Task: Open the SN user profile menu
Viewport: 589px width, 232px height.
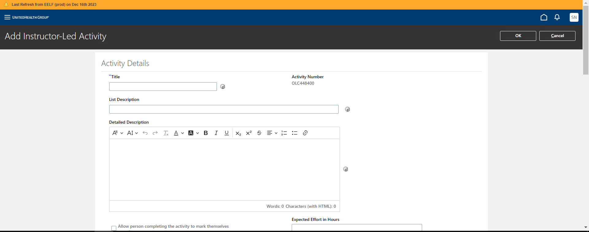Action: pyautogui.click(x=574, y=17)
